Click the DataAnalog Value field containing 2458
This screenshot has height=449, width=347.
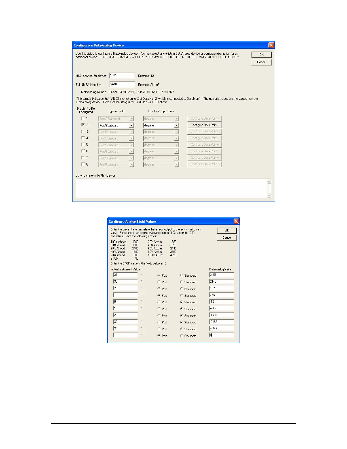tap(221, 275)
